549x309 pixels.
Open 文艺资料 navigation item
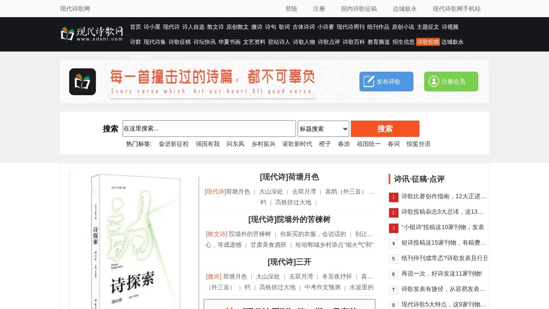pos(254,42)
